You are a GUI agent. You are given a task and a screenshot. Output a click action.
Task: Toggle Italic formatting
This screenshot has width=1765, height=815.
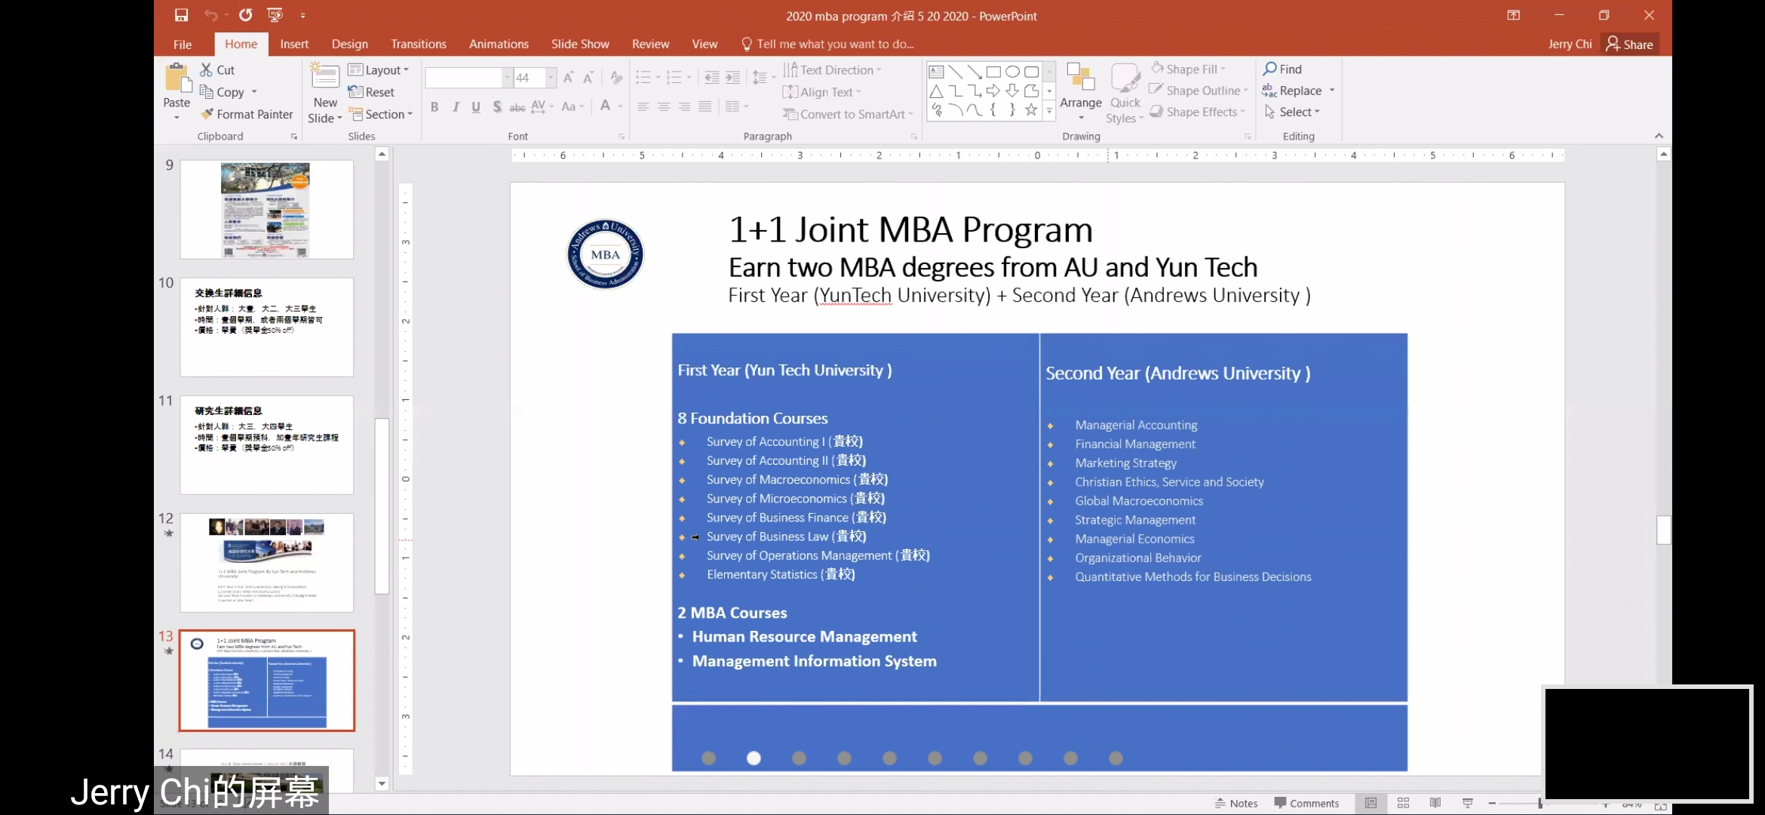click(456, 106)
